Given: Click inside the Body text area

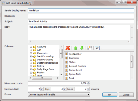Looking at the screenshot, I should click(x=79, y=32).
